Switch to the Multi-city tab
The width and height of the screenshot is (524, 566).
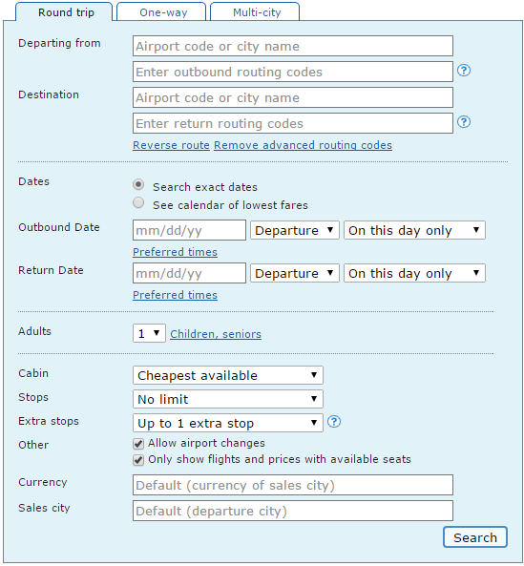(255, 11)
